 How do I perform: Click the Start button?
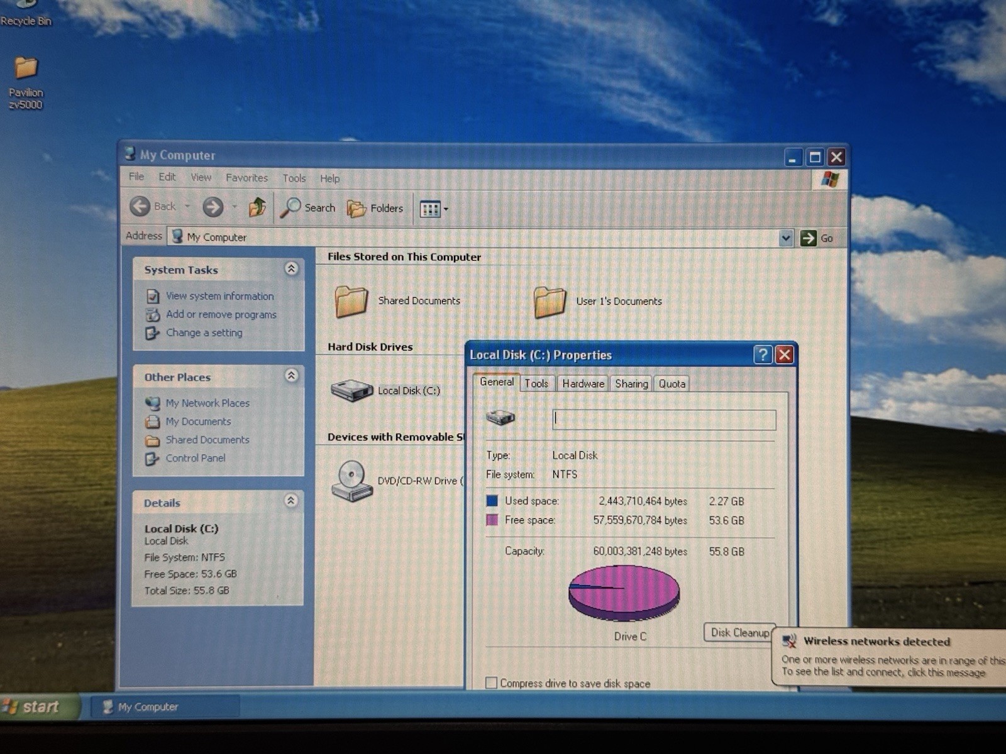click(39, 706)
